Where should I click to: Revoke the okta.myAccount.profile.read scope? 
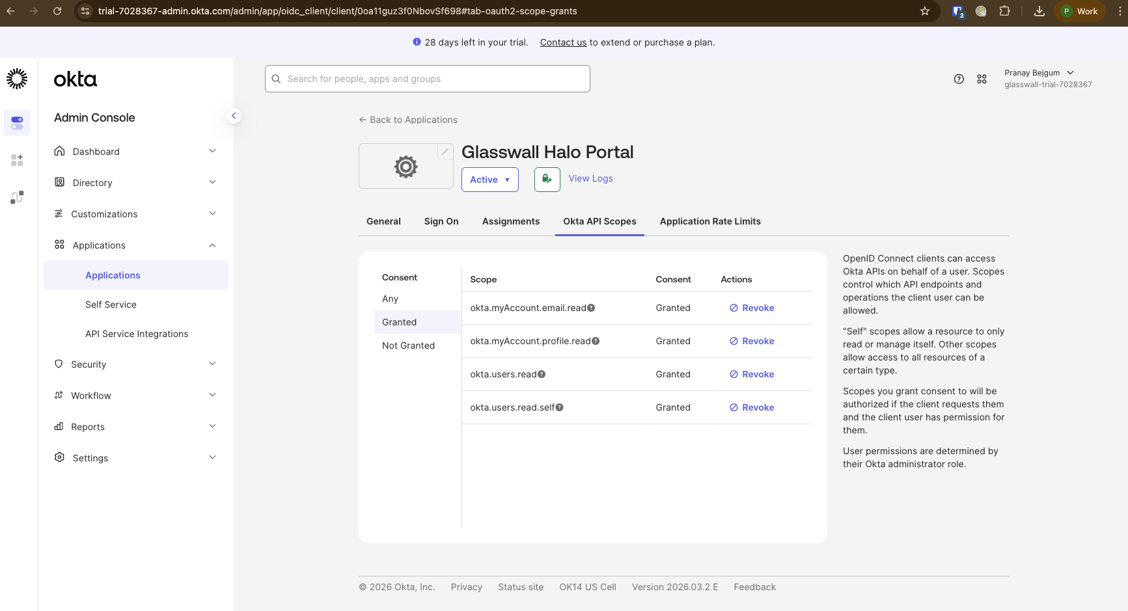(752, 341)
